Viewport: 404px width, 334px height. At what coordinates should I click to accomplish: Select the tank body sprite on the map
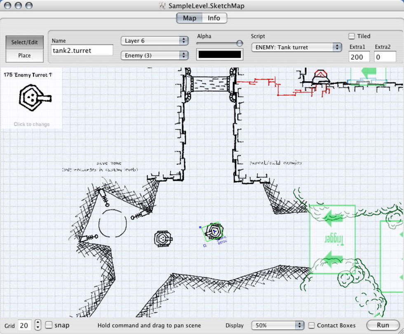point(163,239)
